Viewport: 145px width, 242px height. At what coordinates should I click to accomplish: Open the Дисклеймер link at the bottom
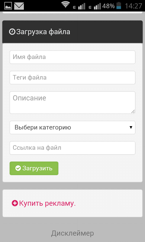72,233
